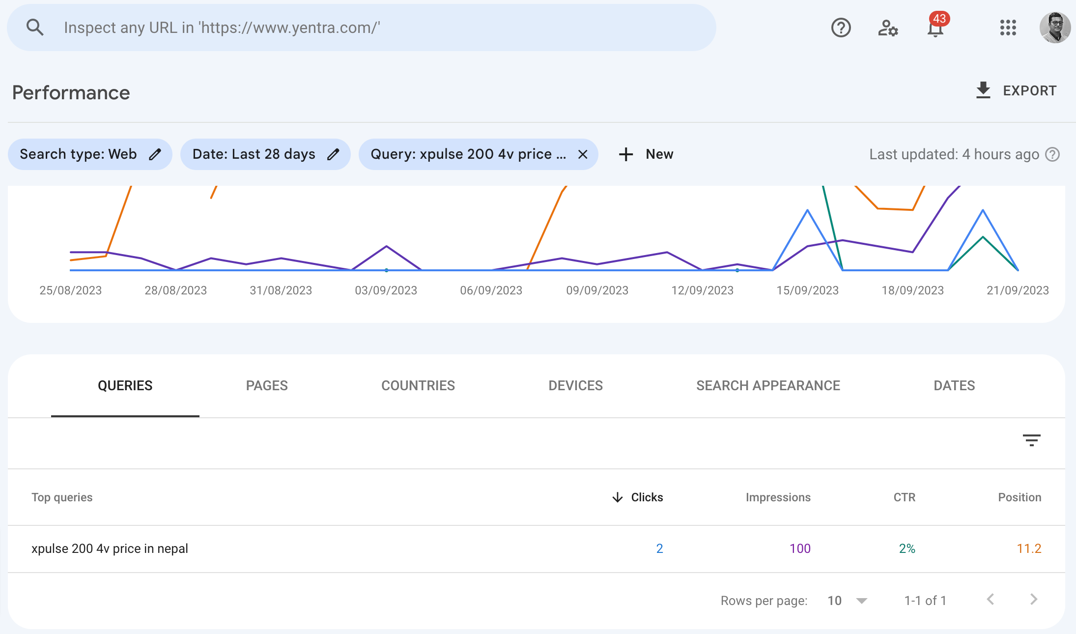This screenshot has width=1076, height=634.
Task: Click the search magnifier icon
Action: pos(34,28)
